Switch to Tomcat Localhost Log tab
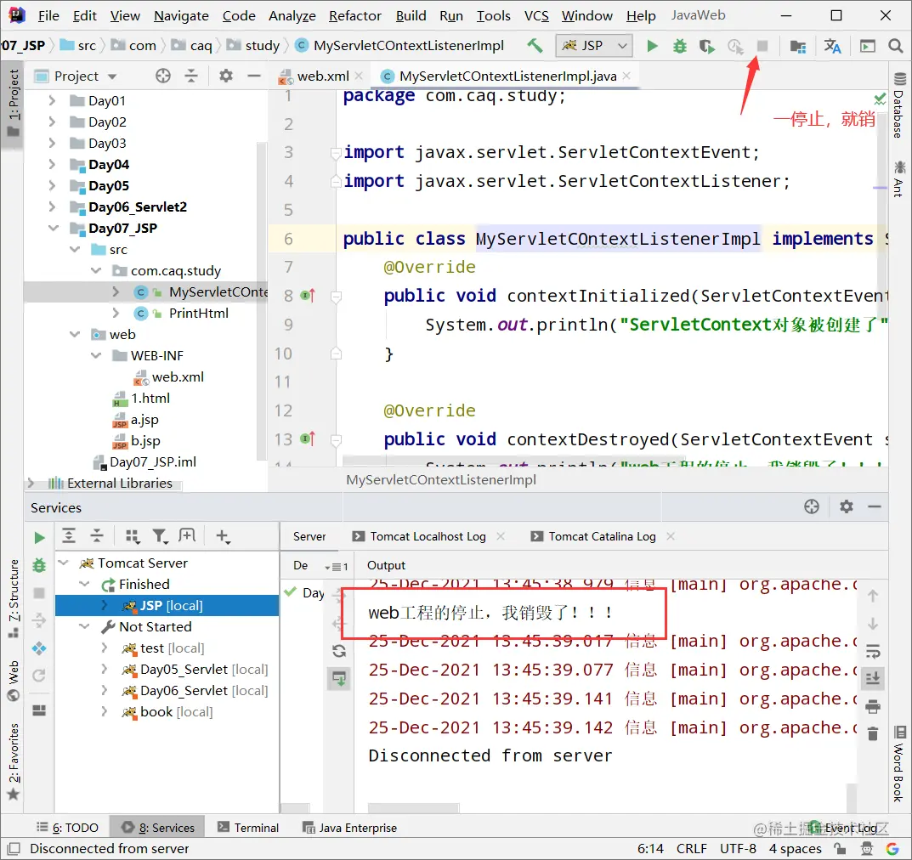Screen dimensions: 912x860 pos(428,536)
